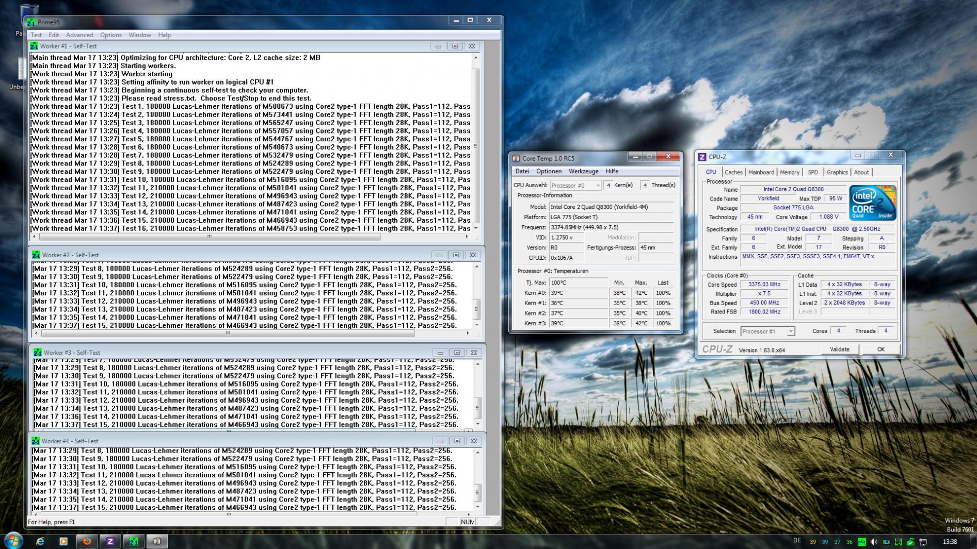
Task: Expand the CPU Auswahl Prozessor #0 dropdown
Action: tap(598, 186)
